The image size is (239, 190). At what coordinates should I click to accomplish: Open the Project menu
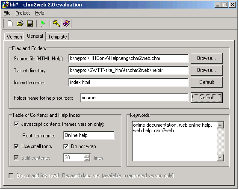tap(23, 13)
